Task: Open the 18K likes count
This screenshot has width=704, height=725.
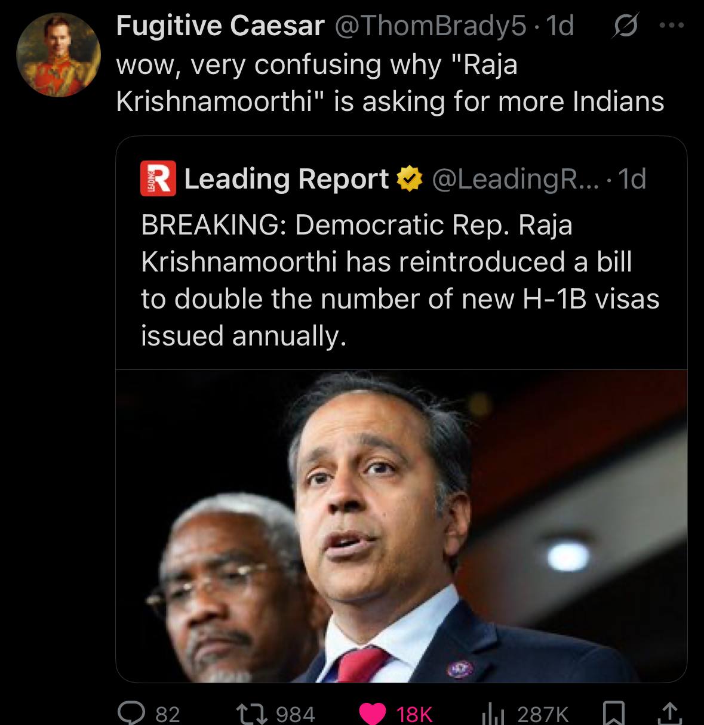Action: point(414,714)
